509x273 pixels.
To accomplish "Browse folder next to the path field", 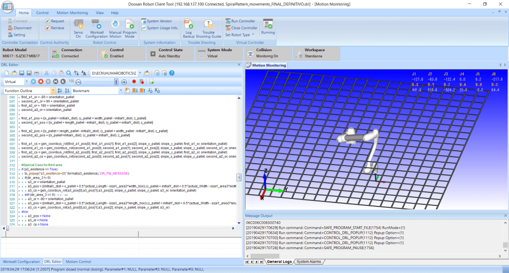I will point(147,73).
